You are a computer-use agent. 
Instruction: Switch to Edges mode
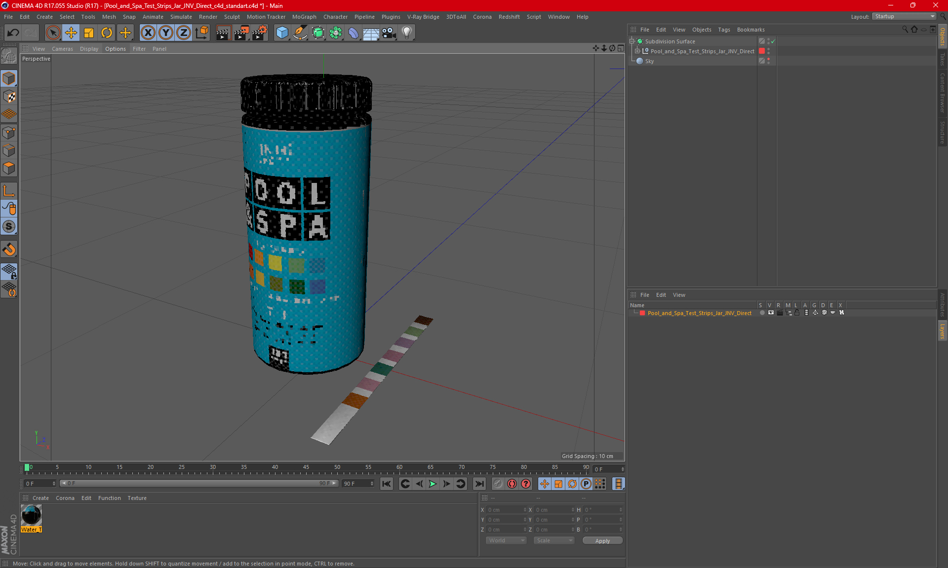(9, 150)
